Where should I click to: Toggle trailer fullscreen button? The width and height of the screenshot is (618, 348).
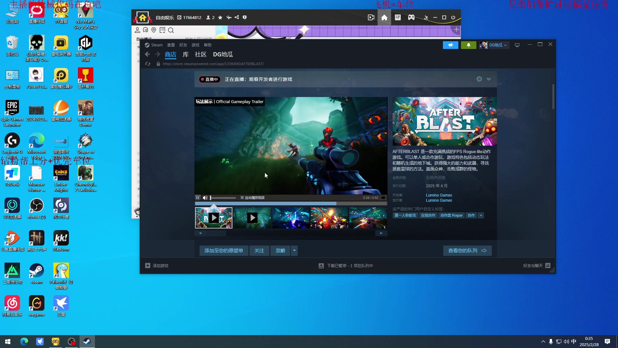tap(383, 198)
